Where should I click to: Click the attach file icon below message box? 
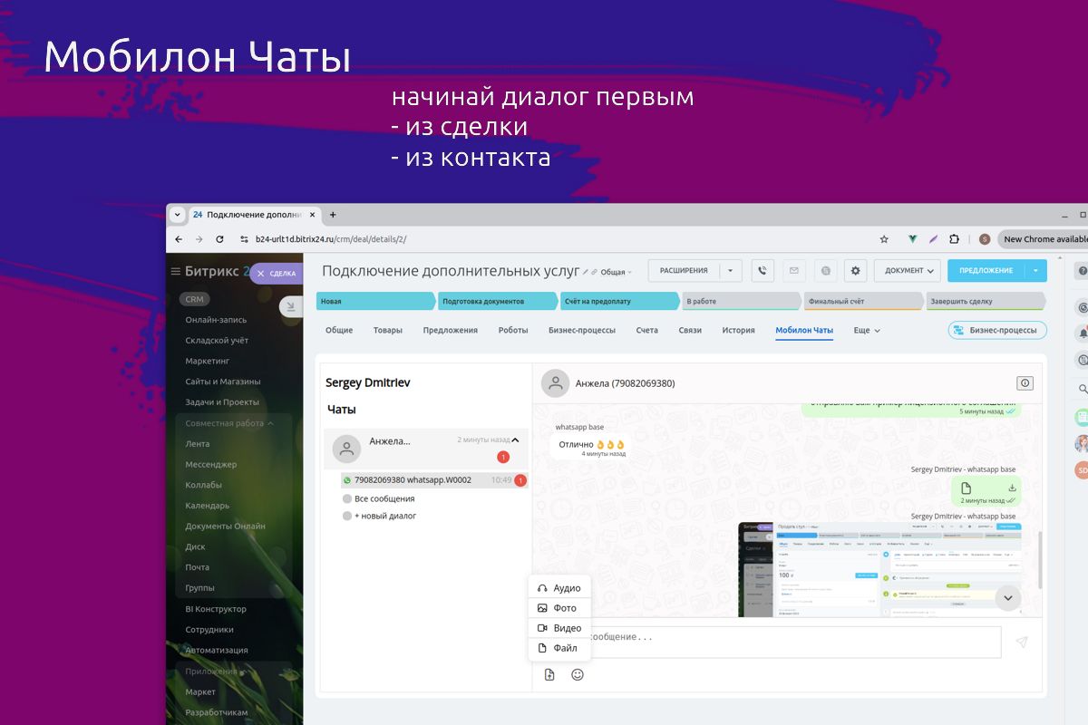point(549,674)
